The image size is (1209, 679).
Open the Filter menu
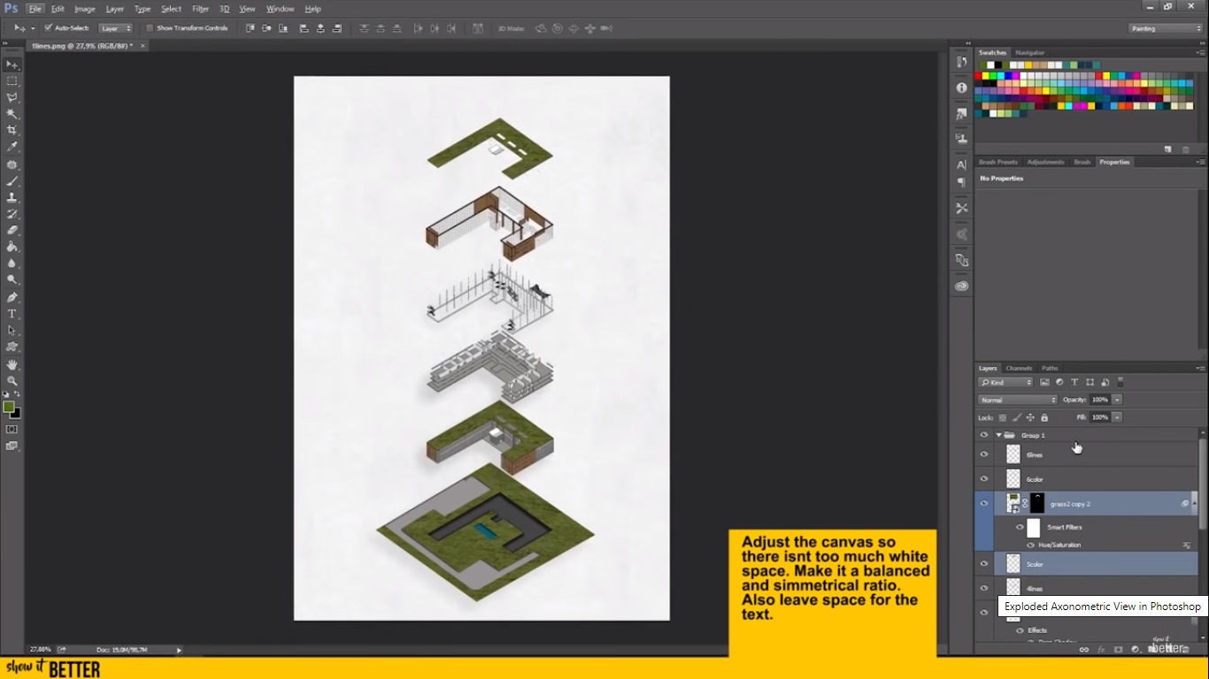tap(201, 8)
